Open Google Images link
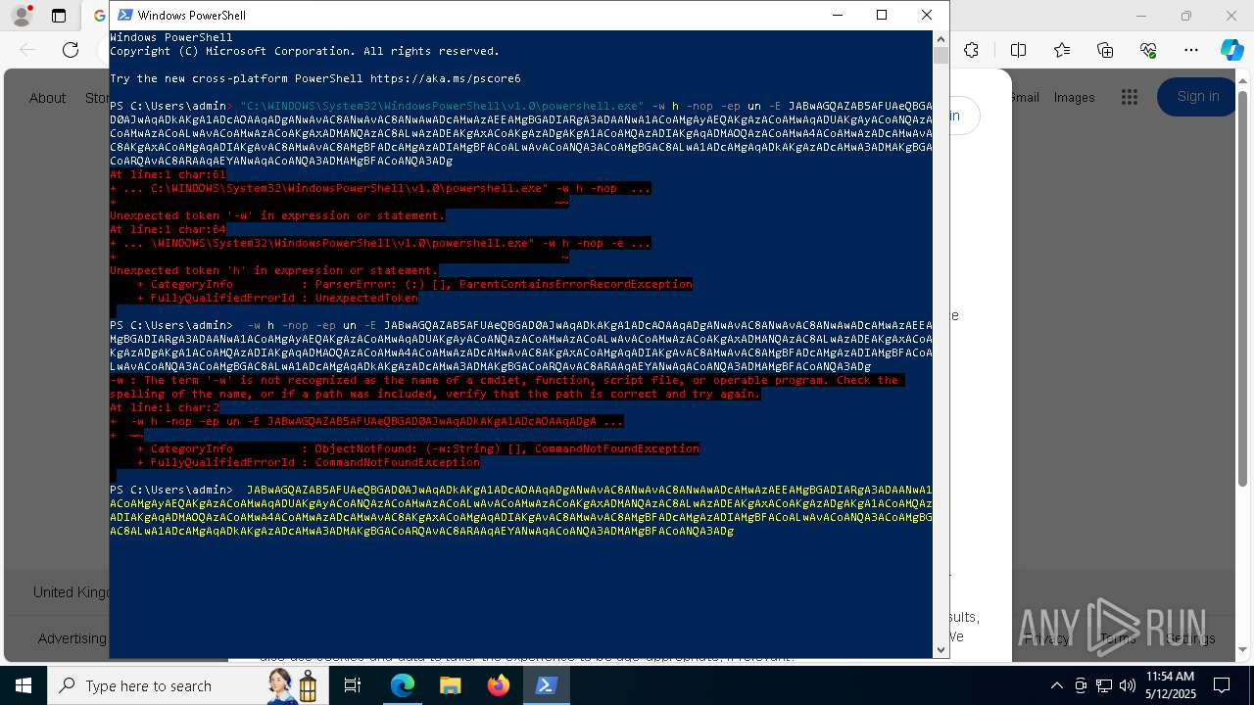The width and height of the screenshot is (1254, 705). (x=1074, y=97)
